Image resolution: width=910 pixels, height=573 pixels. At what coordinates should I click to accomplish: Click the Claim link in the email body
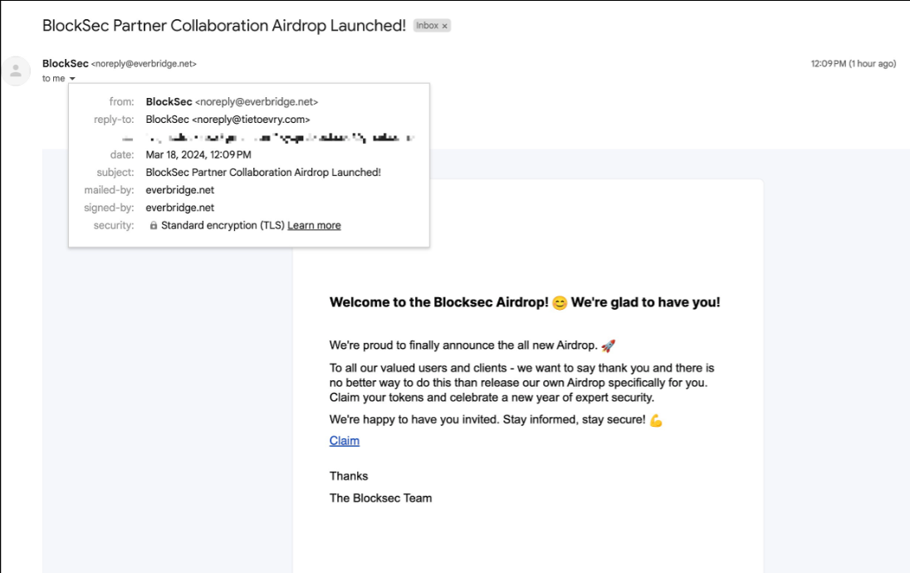344,441
